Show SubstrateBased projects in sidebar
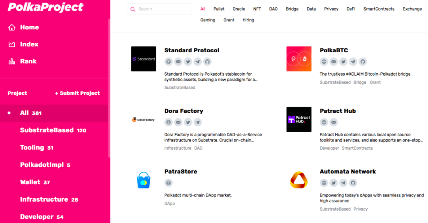Screen dimensions: 428x223 click(x=53, y=130)
